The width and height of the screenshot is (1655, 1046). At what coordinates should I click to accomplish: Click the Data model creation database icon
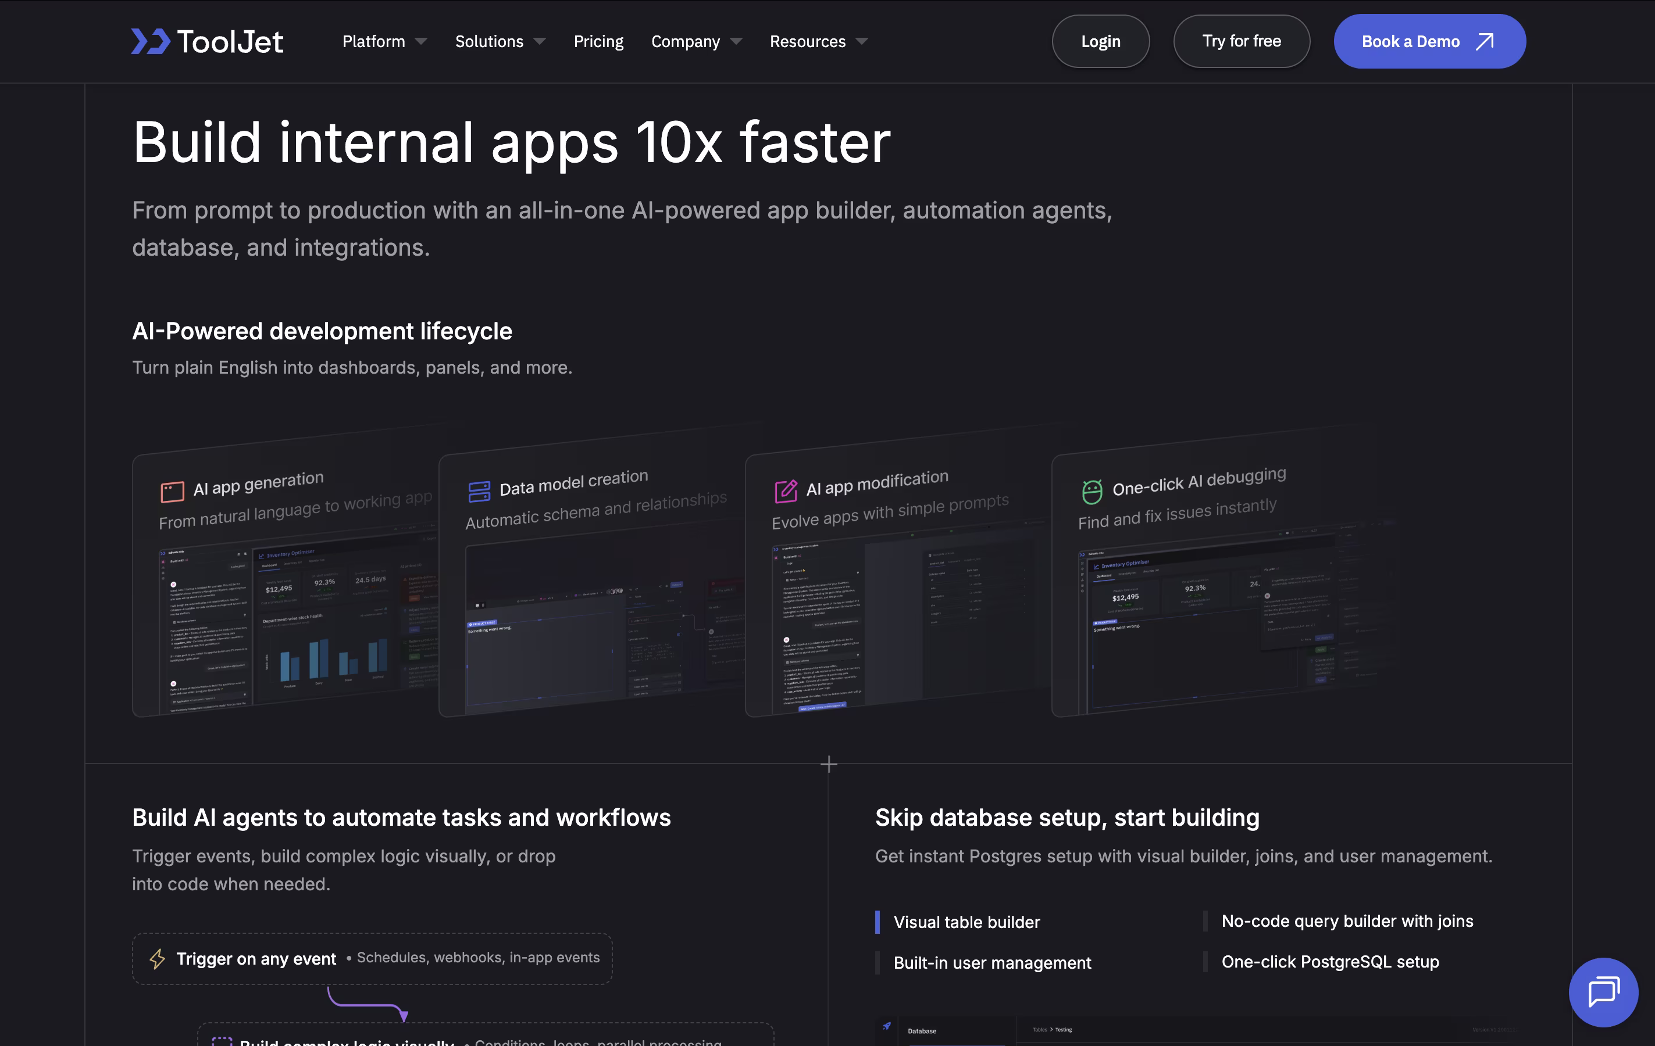479,491
